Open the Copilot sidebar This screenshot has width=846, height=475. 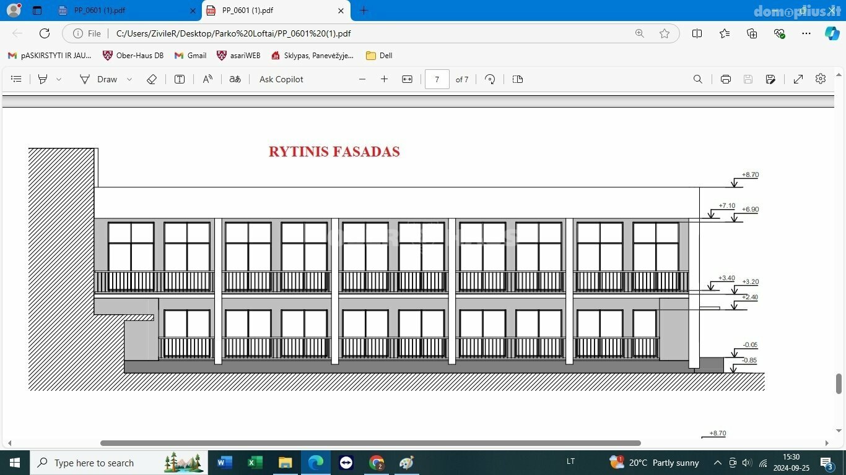[832, 33]
